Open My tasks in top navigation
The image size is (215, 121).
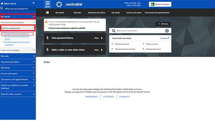77,13
